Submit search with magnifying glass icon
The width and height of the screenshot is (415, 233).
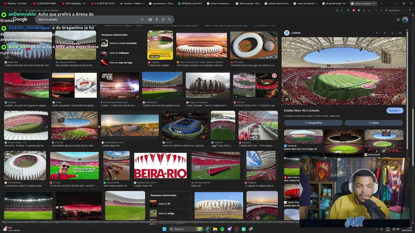(x=170, y=19)
